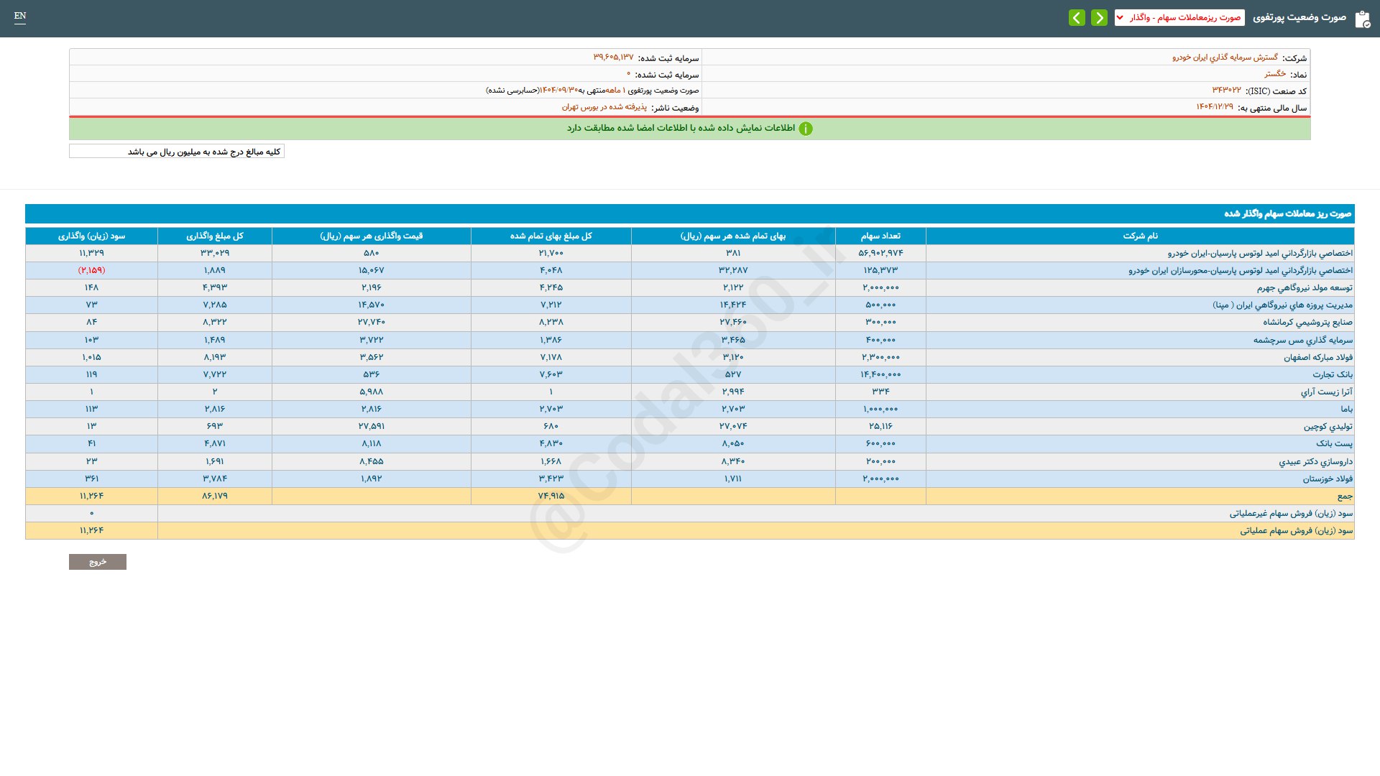
Task: Switch language via the EN link
Action: click(x=20, y=16)
